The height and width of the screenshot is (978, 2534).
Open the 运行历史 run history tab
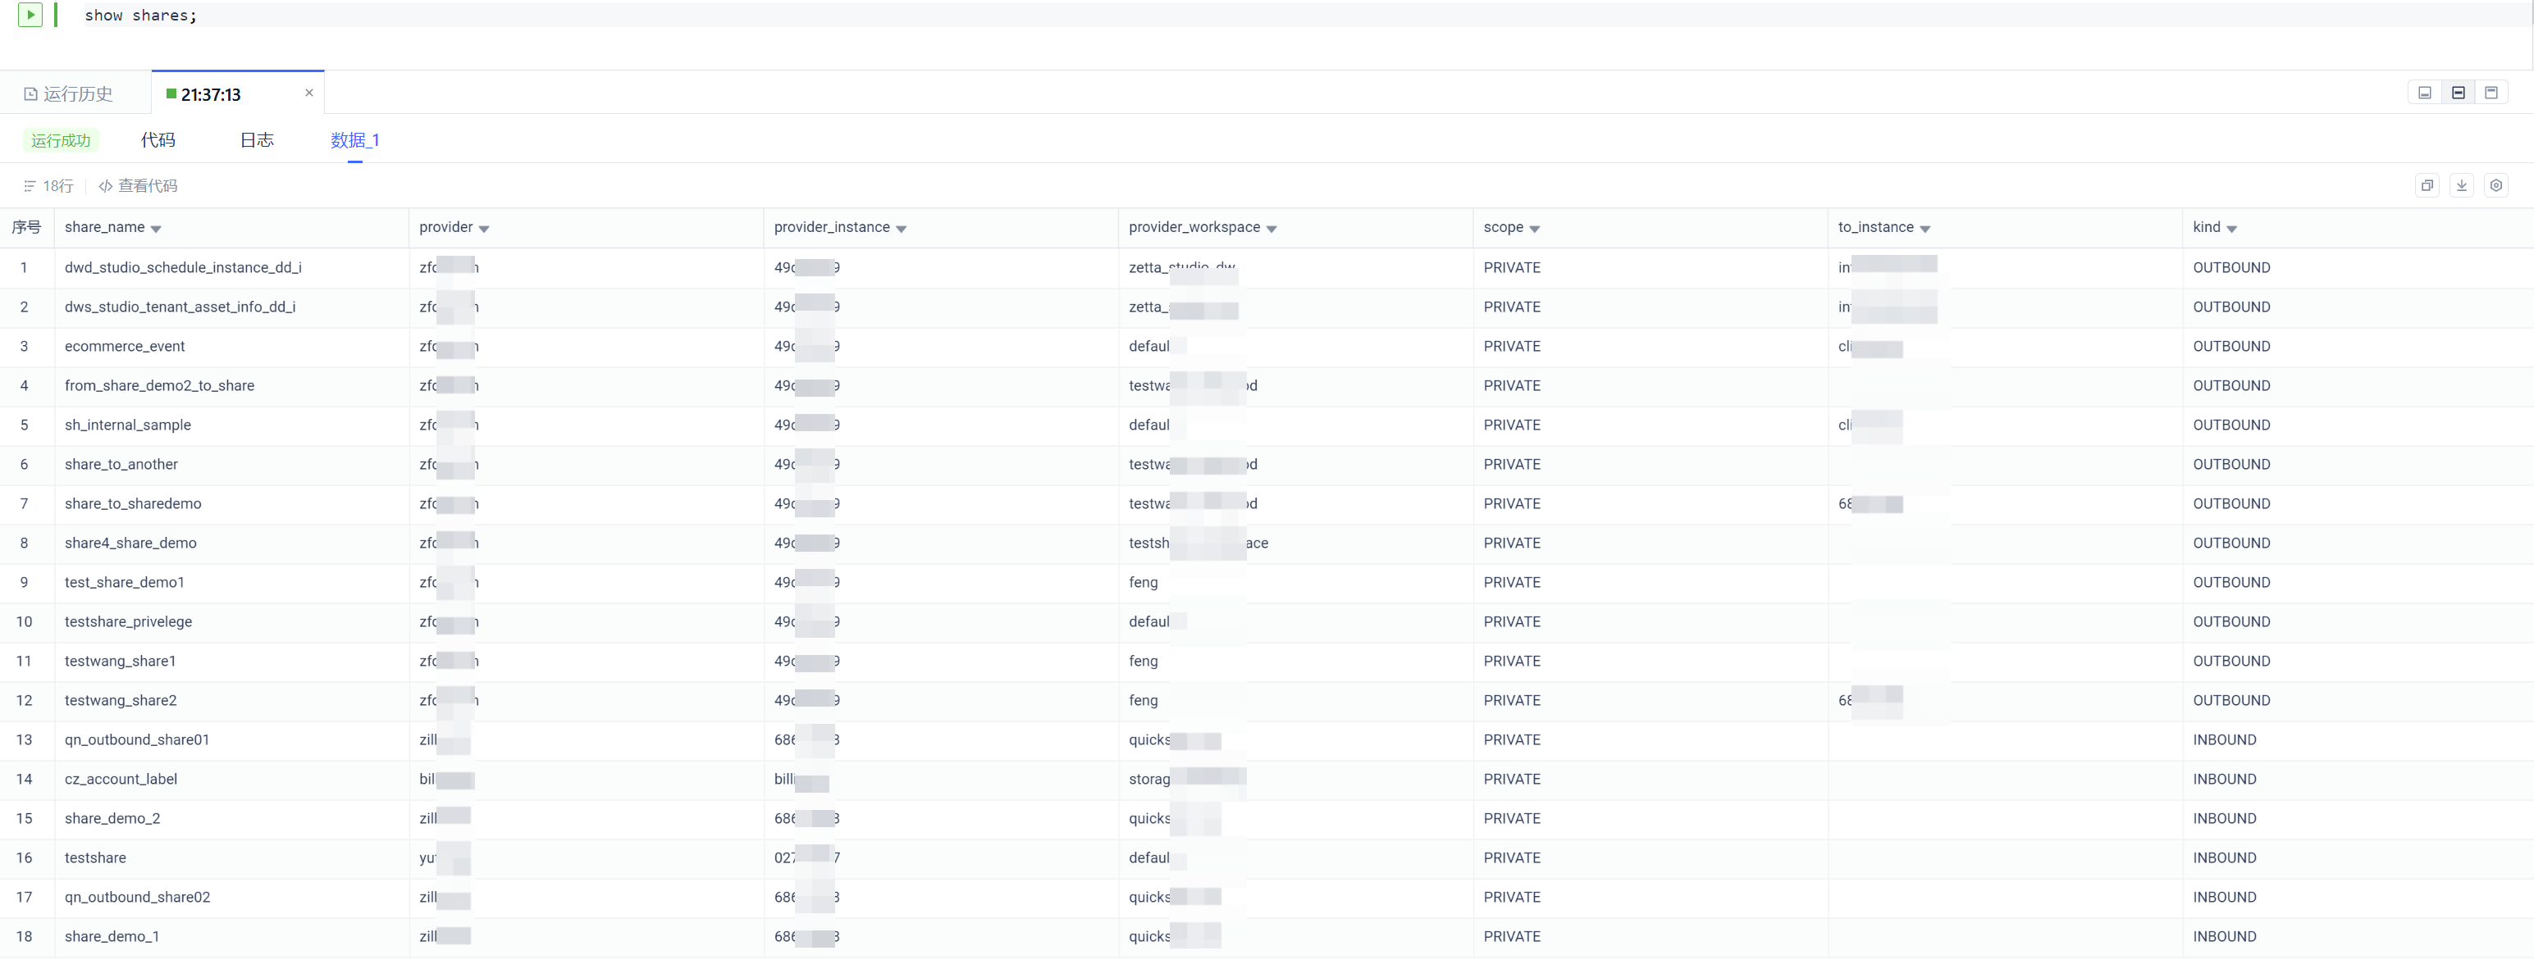coord(69,94)
